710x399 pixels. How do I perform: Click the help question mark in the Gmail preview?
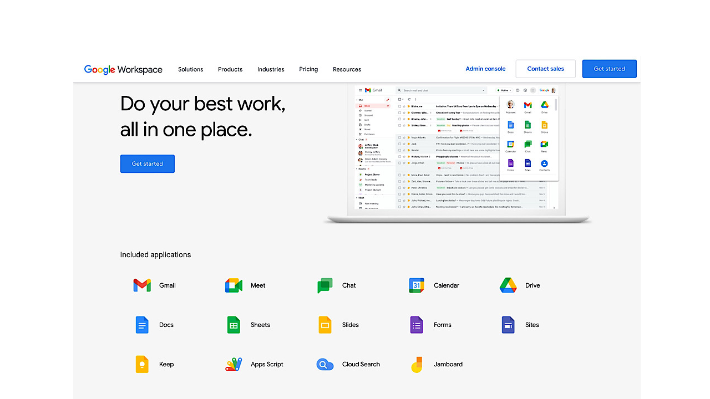click(x=518, y=90)
